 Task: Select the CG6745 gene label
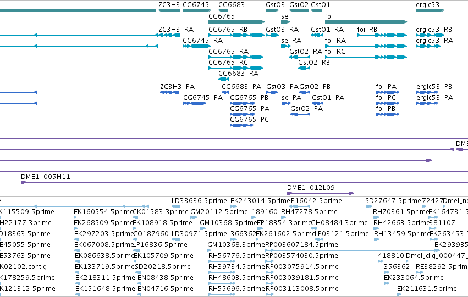(195, 5)
